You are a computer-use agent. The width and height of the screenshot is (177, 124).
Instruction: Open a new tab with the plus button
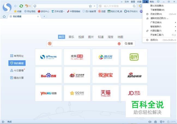(x=44, y=17)
